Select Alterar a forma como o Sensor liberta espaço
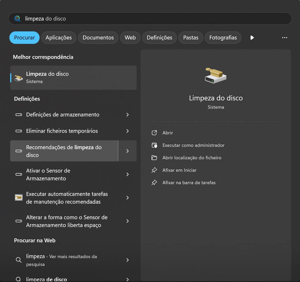The width and height of the screenshot is (300, 282). [67, 221]
